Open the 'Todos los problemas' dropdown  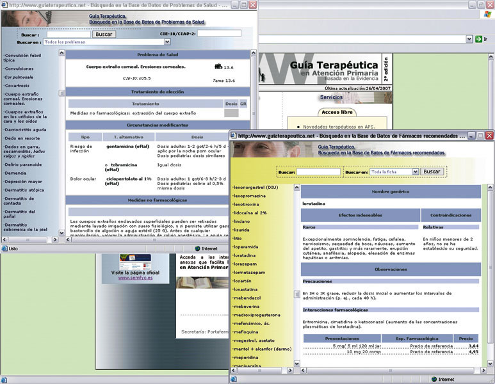pos(167,42)
